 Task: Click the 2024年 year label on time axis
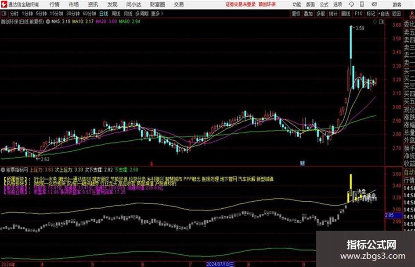coord(8,264)
